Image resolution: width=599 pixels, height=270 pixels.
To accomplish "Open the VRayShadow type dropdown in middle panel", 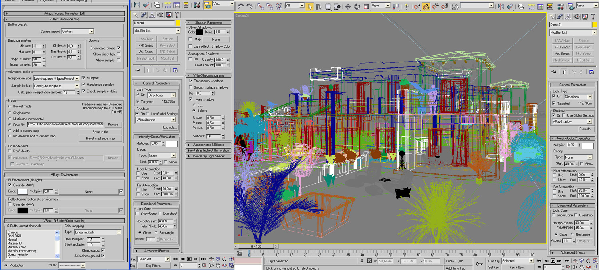I will [156, 120].
